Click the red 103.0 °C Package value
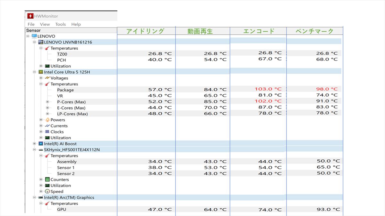This screenshot has width=385, height=216. tap(268, 89)
